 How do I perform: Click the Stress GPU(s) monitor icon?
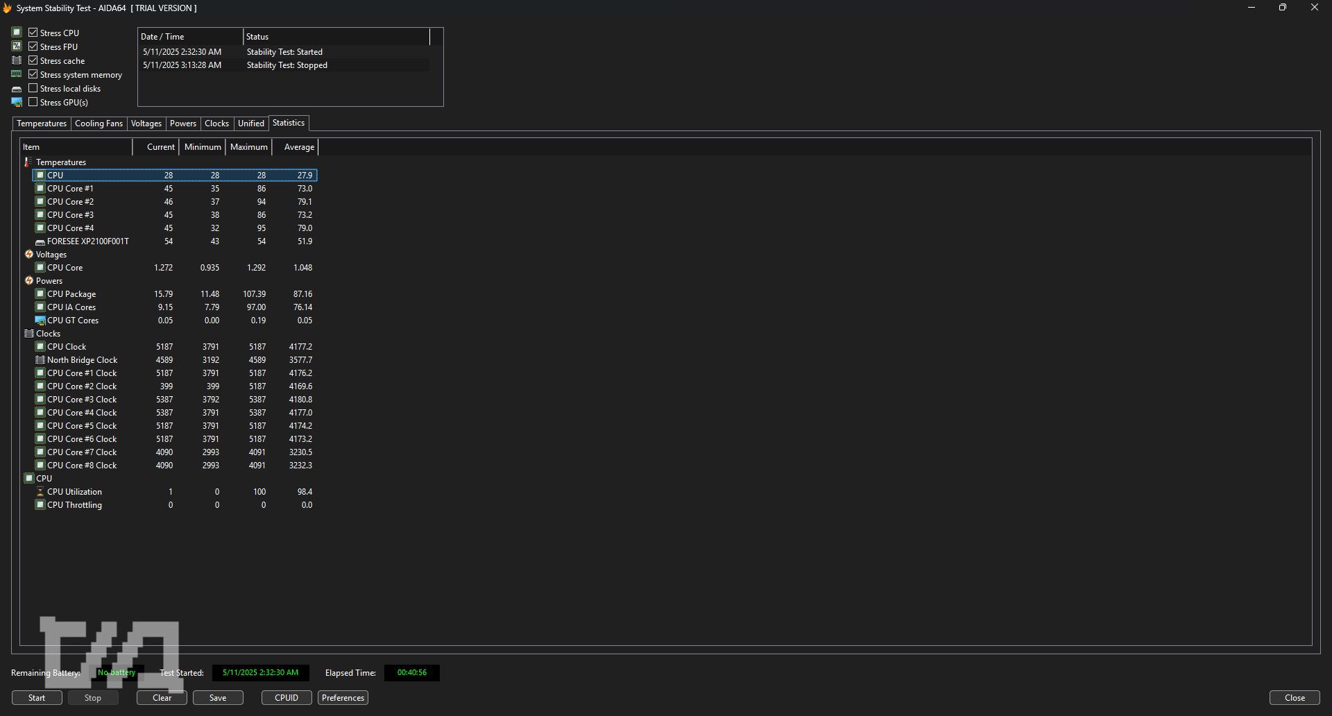(17, 102)
